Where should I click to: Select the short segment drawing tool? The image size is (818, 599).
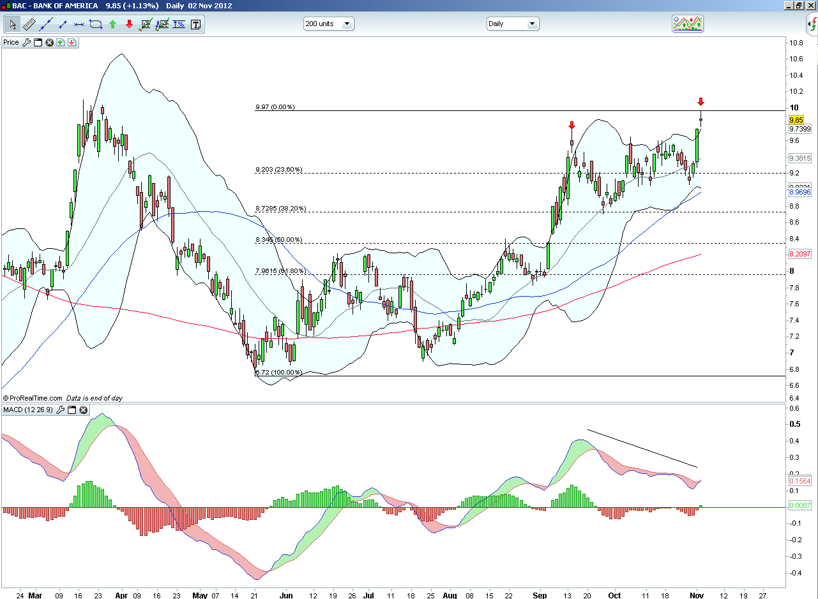tap(63, 25)
